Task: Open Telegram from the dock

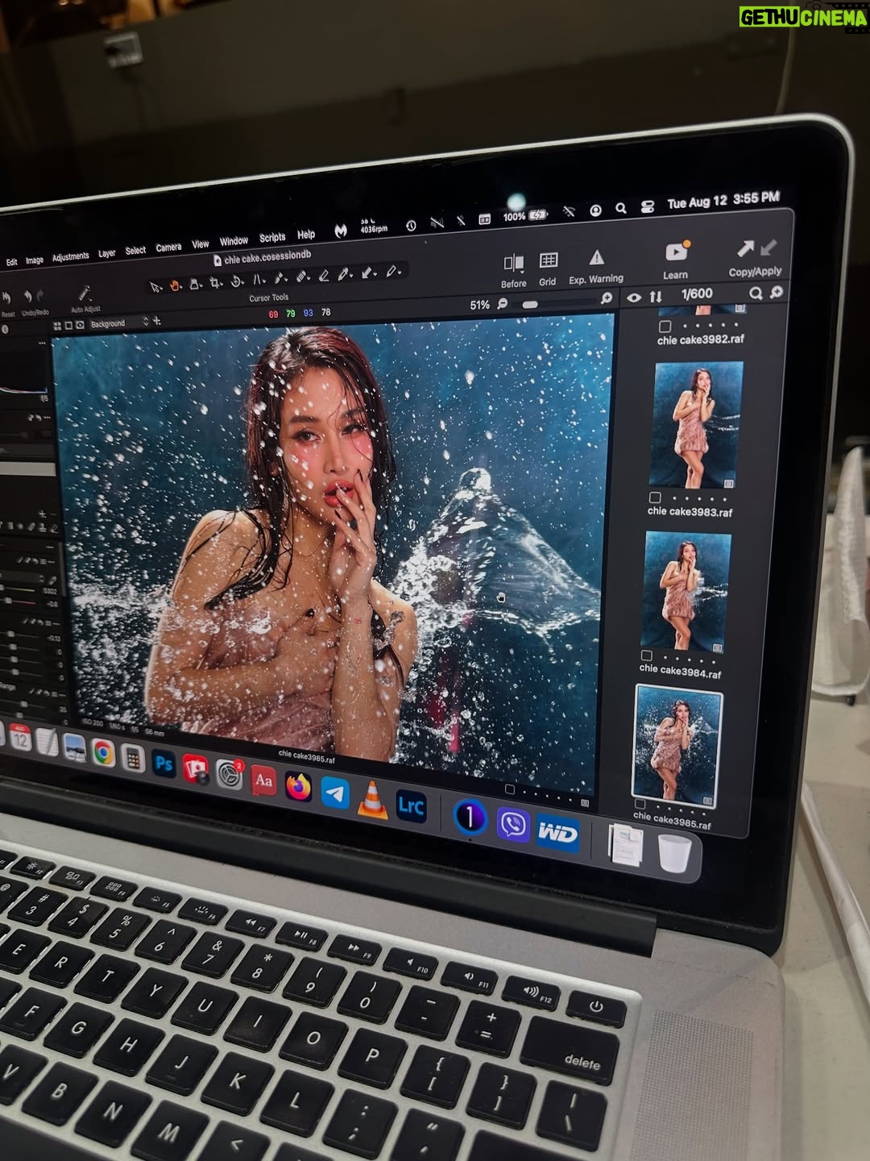Action: click(335, 792)
